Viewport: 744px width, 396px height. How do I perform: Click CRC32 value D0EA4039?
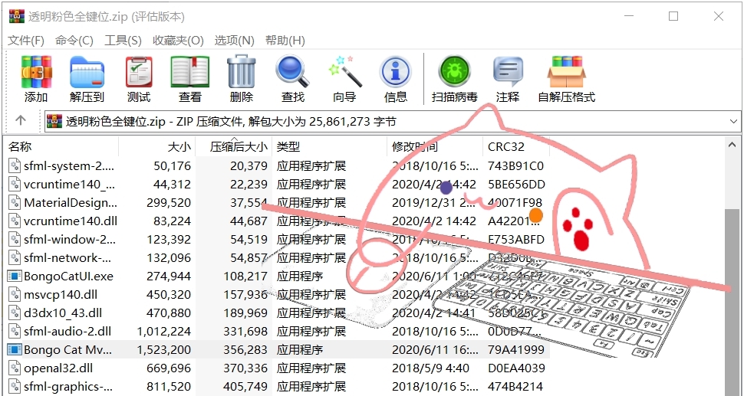coord(516,368)
